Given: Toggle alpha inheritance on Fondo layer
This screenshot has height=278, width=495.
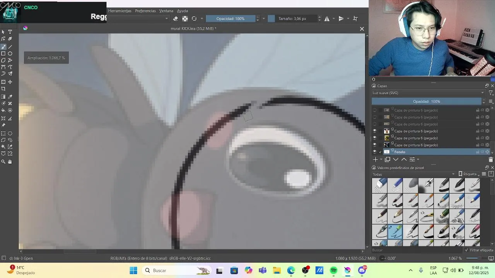Looking at the screenshot, I should [x=482, y=152].
